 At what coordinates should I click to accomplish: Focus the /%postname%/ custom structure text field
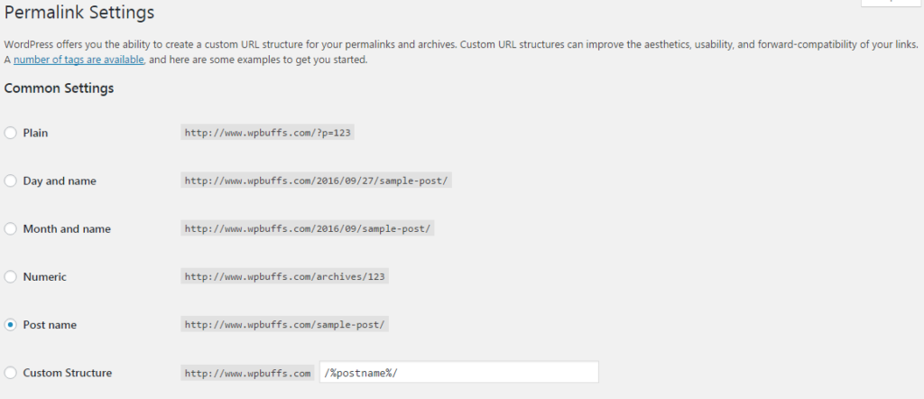458,372
